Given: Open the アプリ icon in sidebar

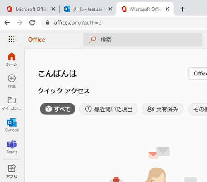Looking at the screenshot, I should [x=12, y=168].
